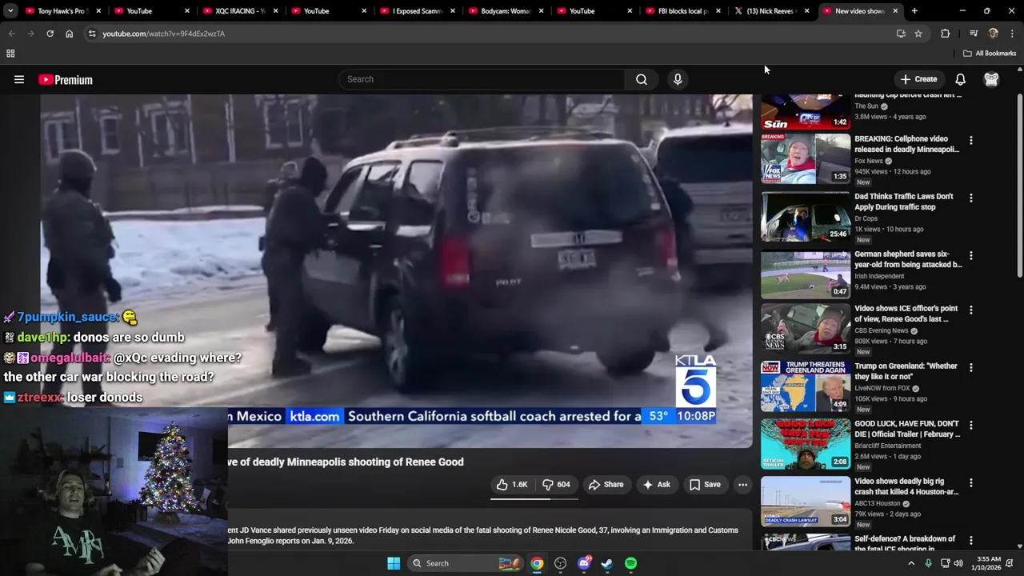Open the German shepherd video thumbnail

pos(806,274)
